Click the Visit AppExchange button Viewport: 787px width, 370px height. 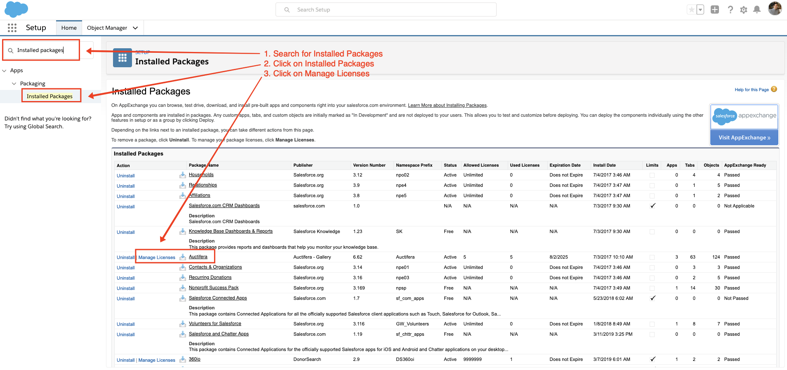pos(744,137)
